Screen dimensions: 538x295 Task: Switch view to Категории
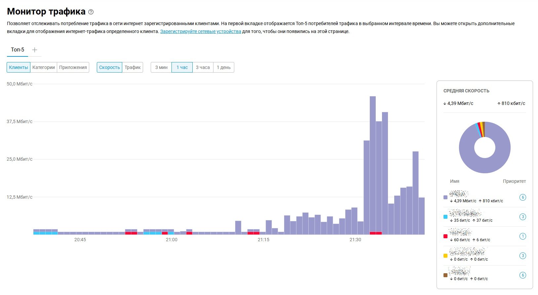pyautogui.click(x=44, y=67)
